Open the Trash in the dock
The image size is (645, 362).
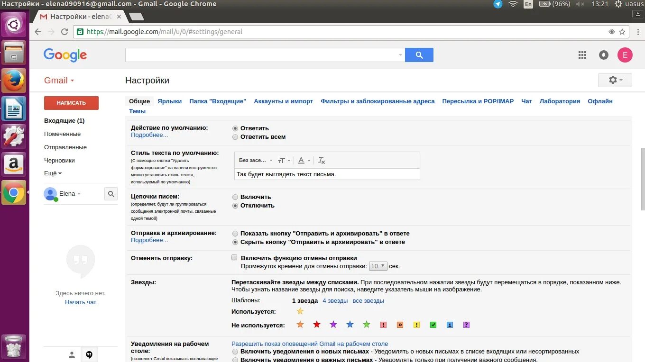point(14,347)
